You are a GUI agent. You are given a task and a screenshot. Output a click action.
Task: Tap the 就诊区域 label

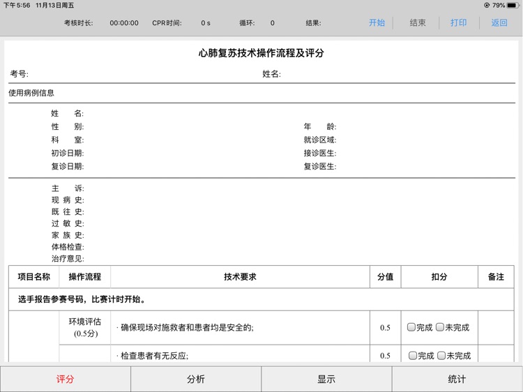point(319,140)
